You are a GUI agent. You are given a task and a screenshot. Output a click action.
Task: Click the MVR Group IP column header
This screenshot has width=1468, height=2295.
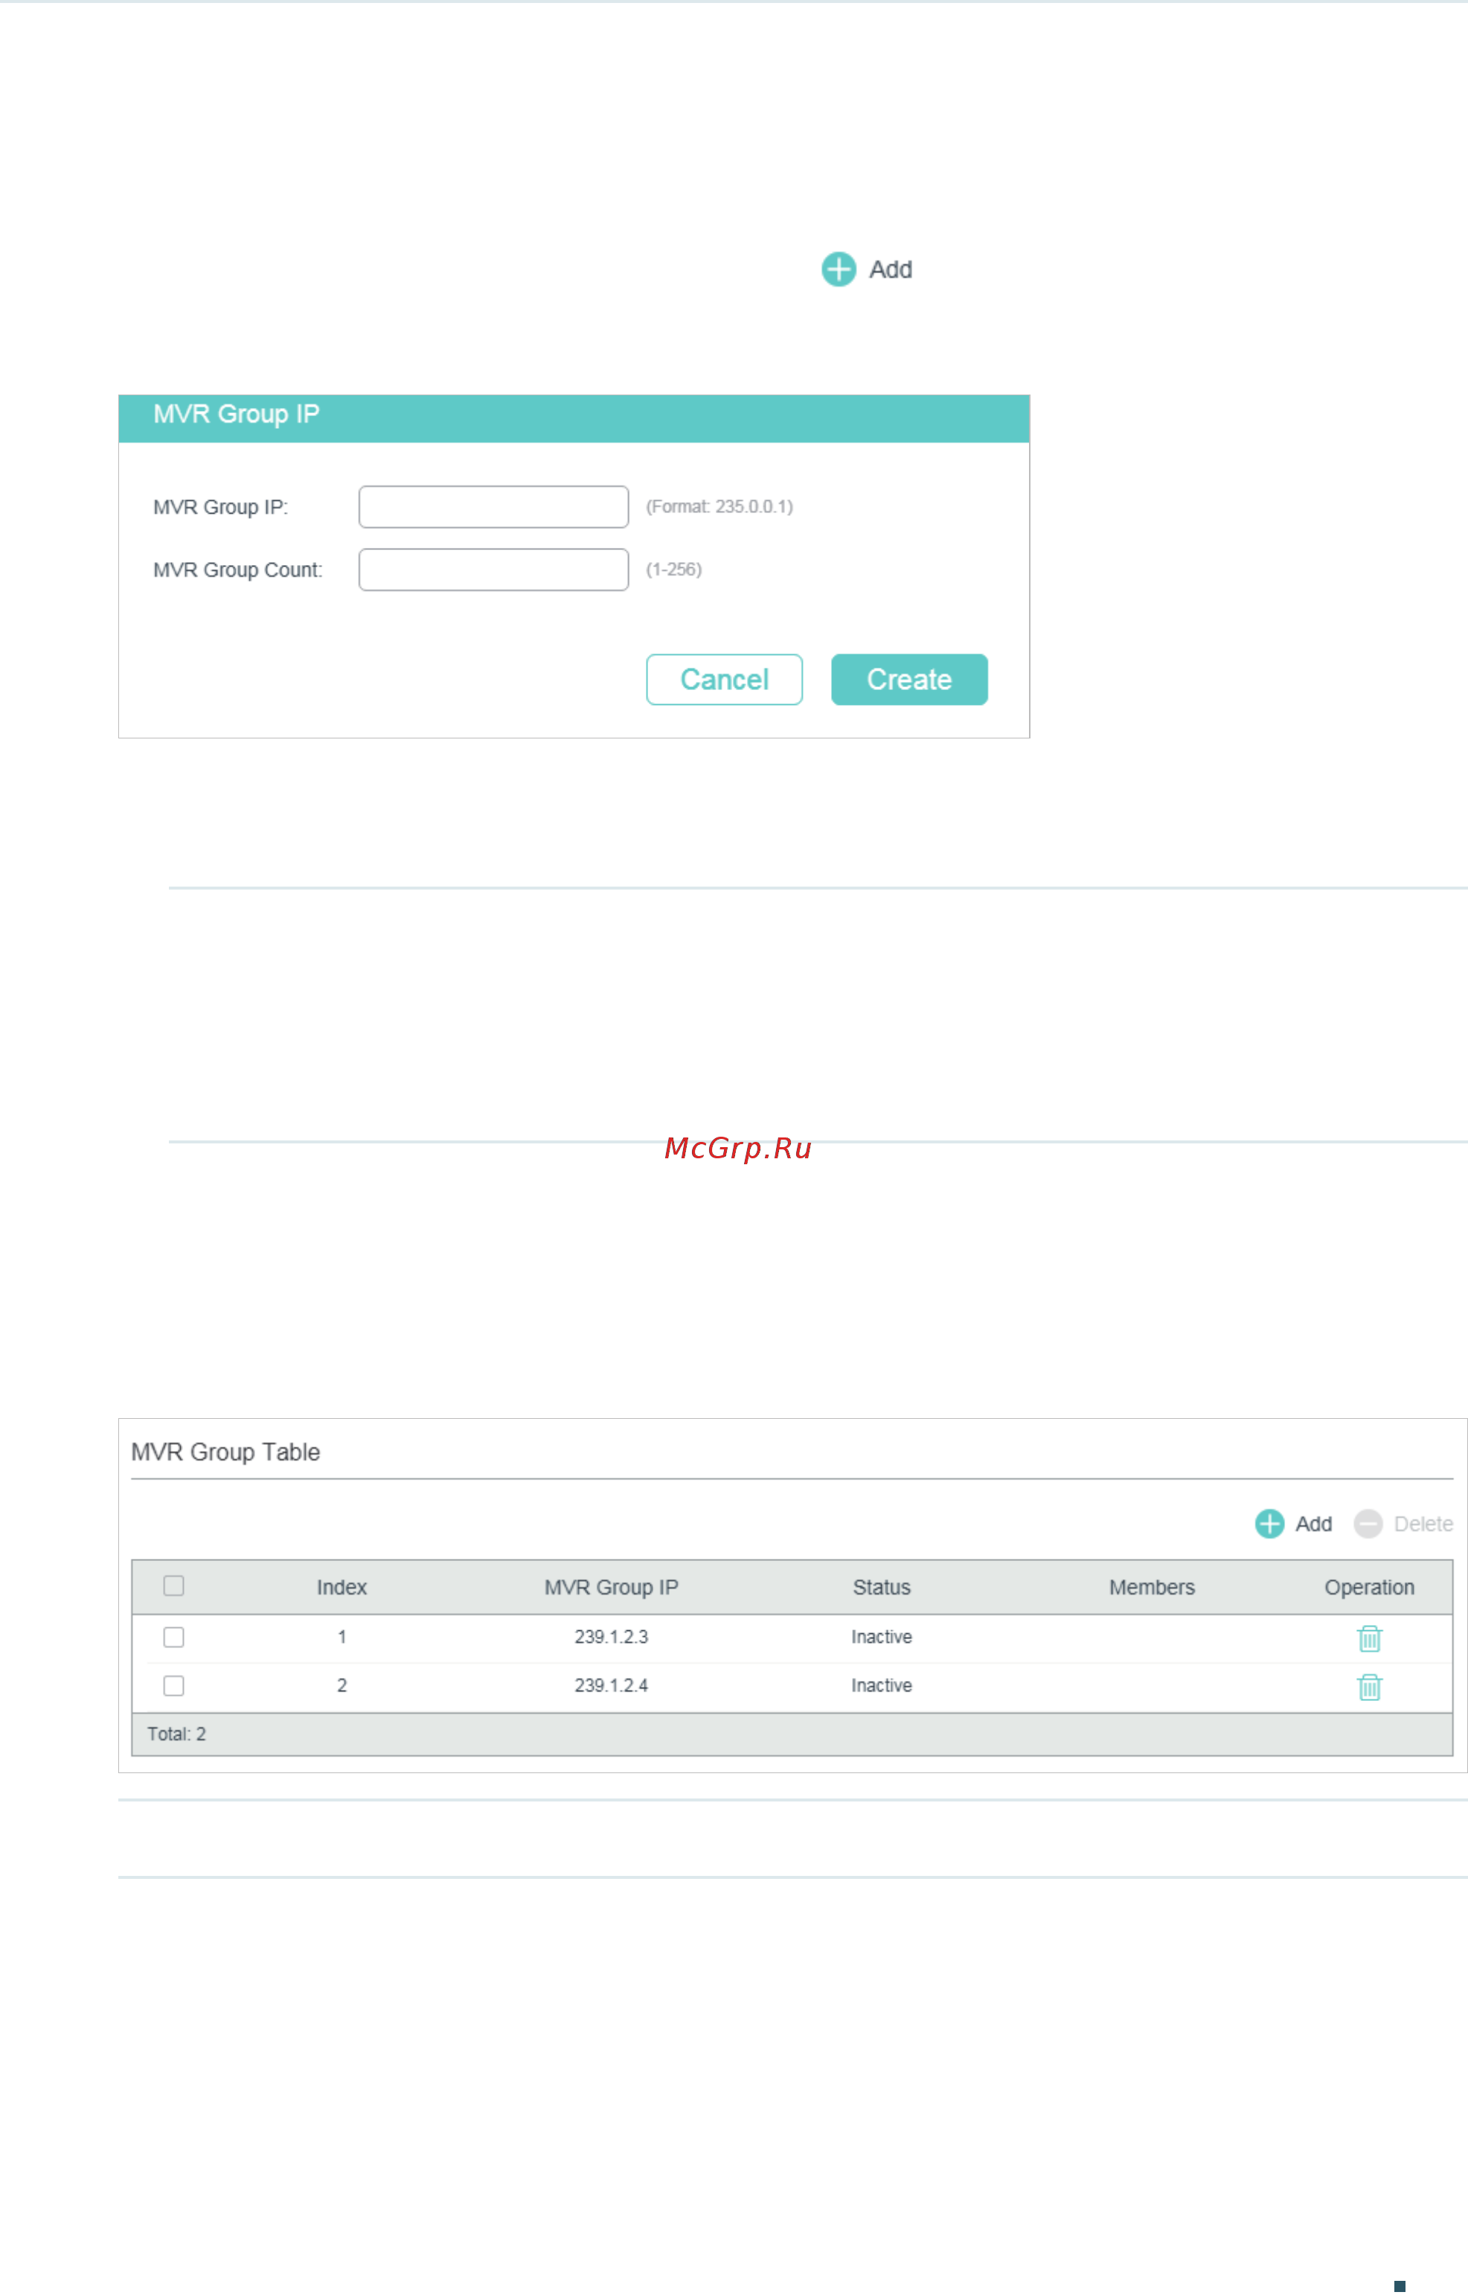pos(611,1589)
